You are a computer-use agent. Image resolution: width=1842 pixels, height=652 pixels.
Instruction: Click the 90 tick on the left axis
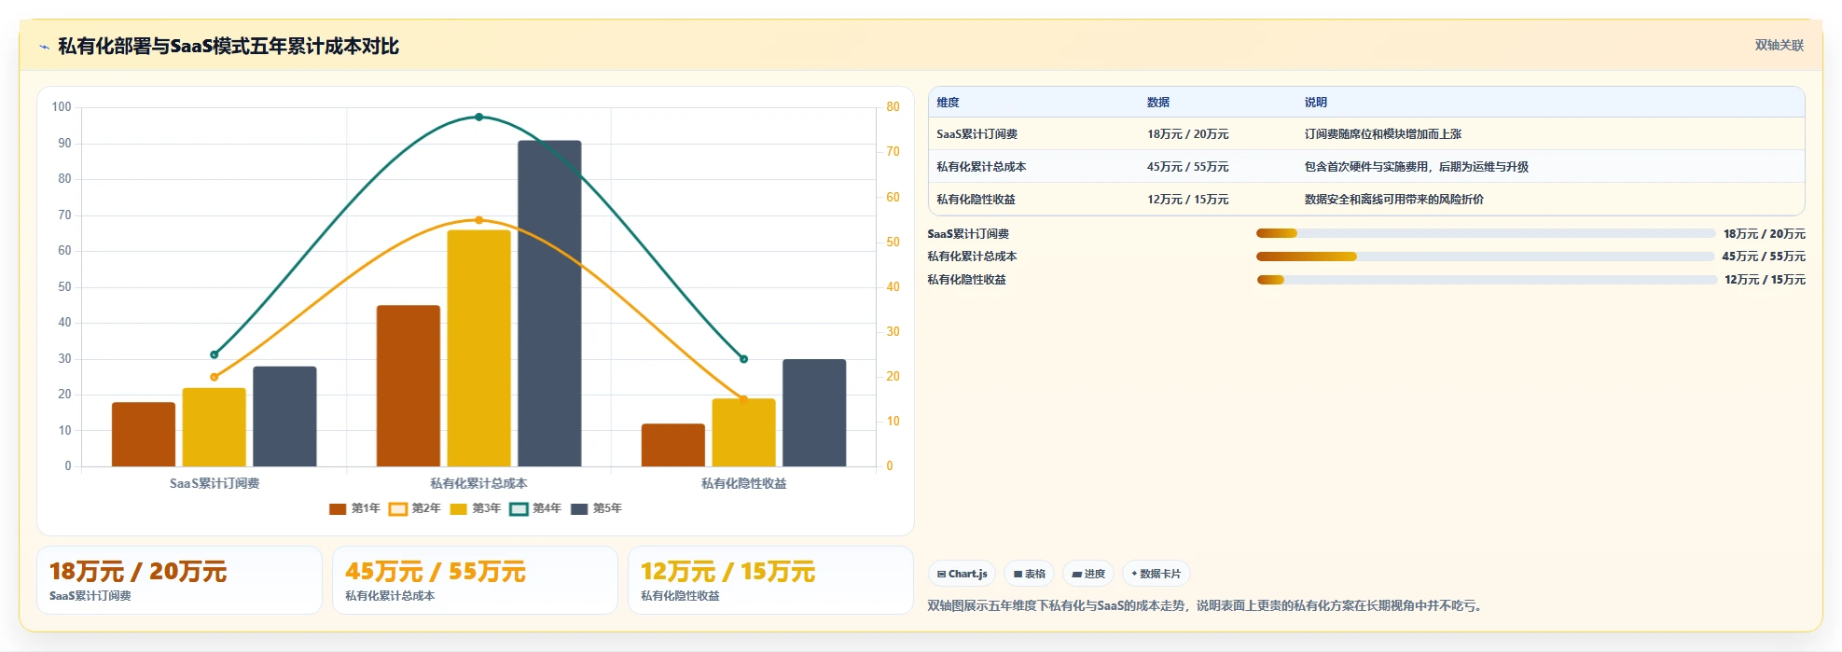click(64, 144)
